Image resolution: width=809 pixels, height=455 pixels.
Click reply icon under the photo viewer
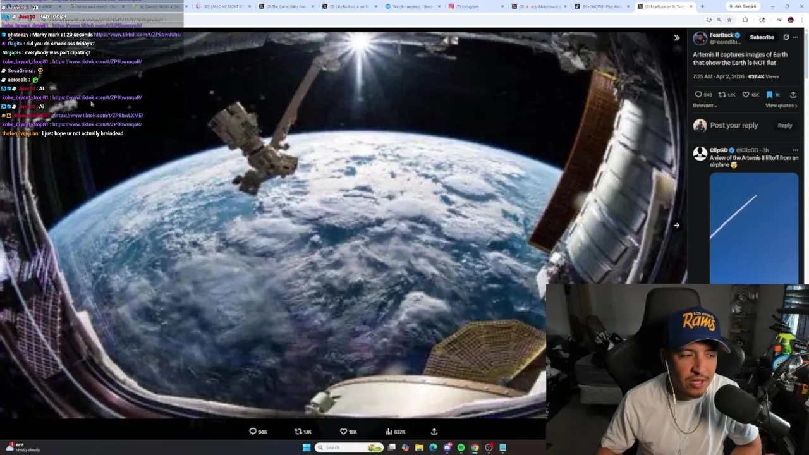pos(253,432)
